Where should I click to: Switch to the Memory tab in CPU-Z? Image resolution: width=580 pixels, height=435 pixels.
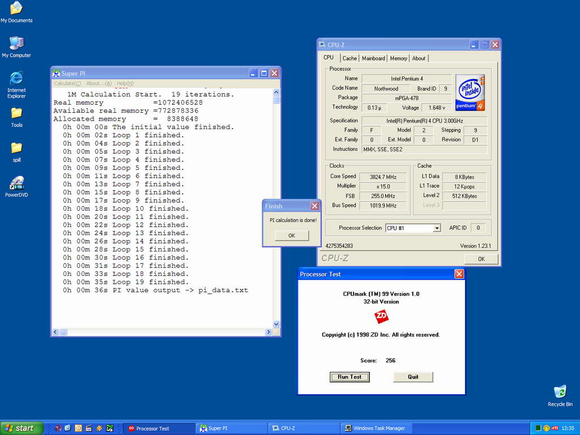(398, 58)
